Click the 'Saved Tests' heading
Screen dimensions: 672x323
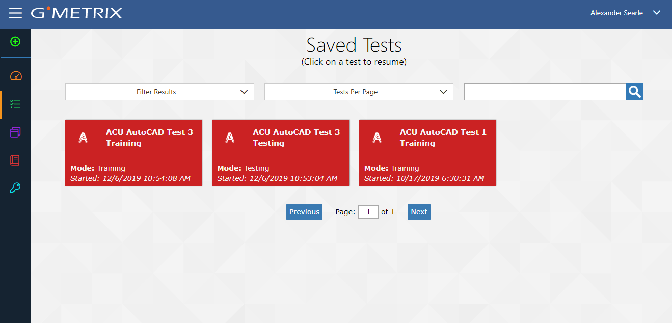[x=354, y=45]
